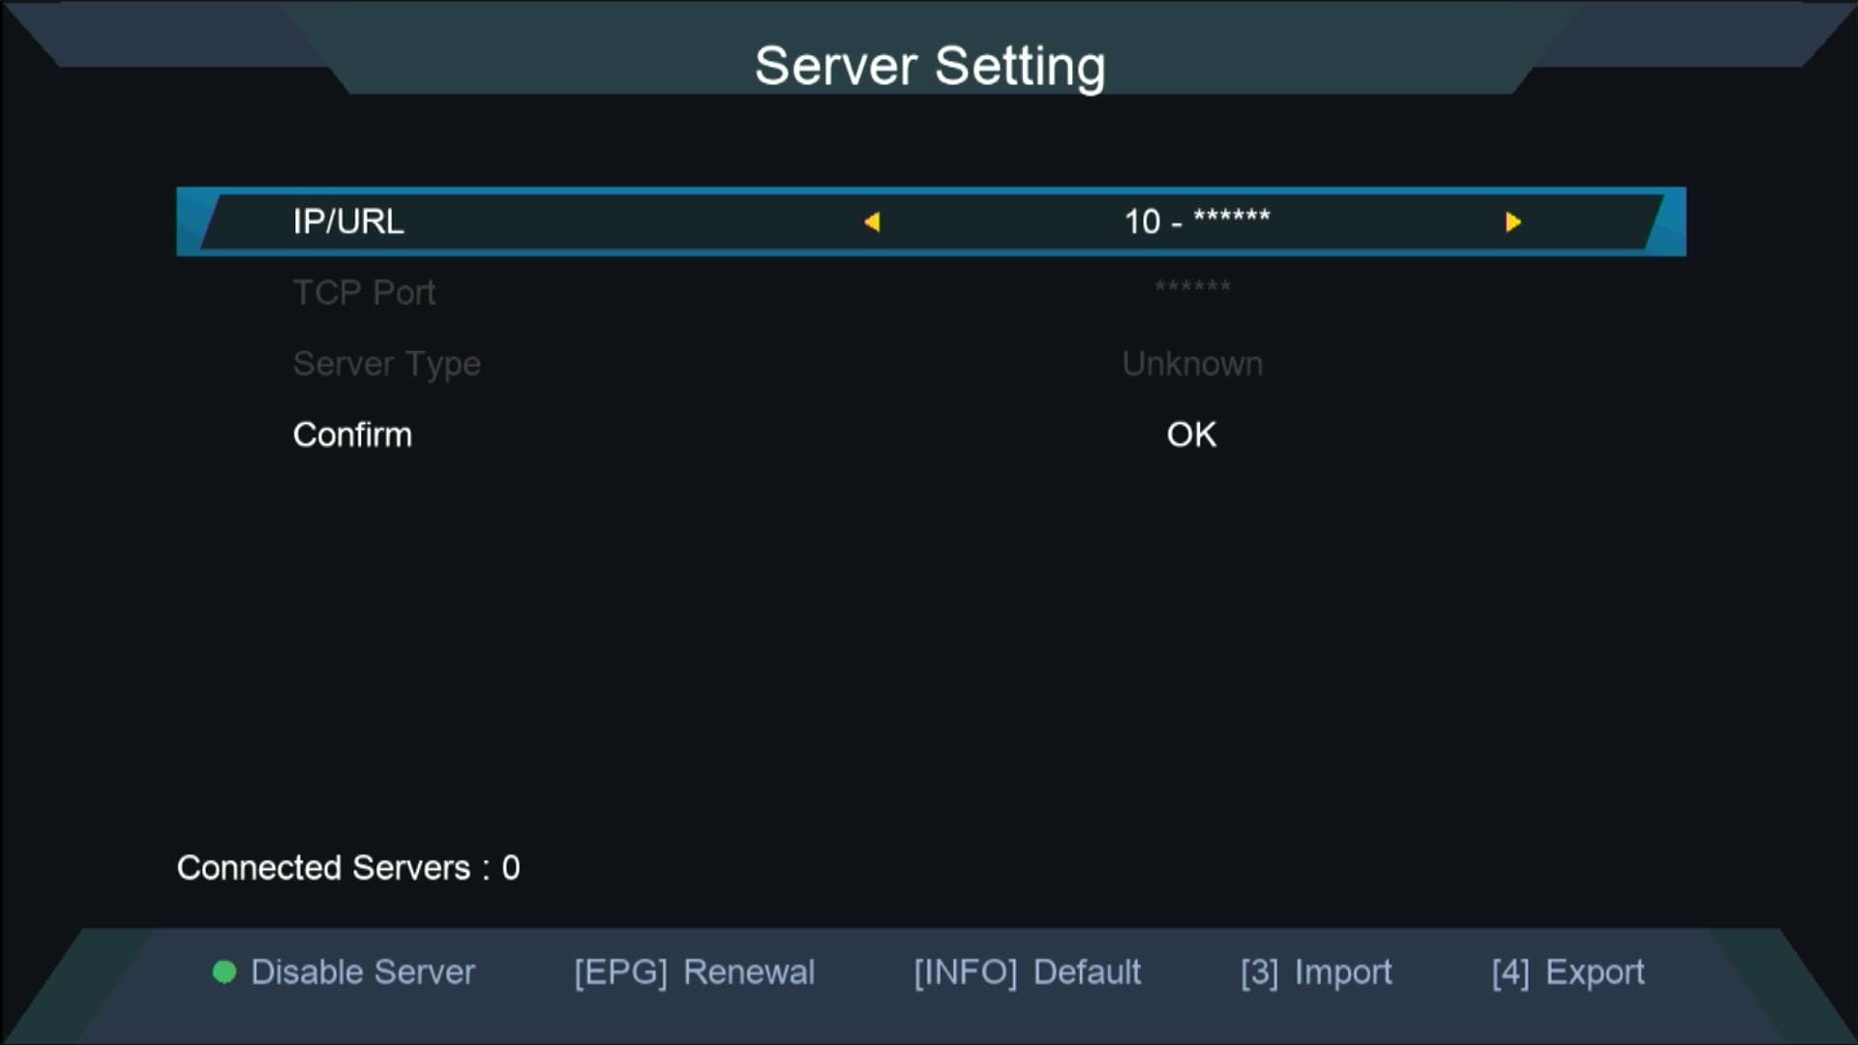Toggle the Disable Server option
Screen dimensions: 1858x1045
(x=363, y=972)
